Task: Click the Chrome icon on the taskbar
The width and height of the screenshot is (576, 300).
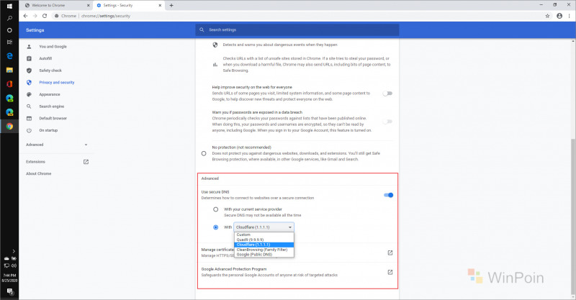Action: 9,127
